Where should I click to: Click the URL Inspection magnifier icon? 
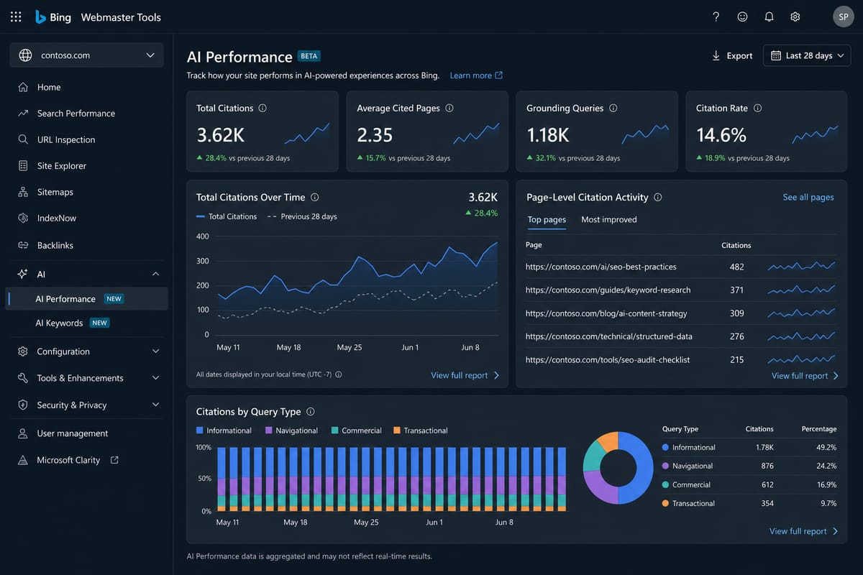tap(22, 139)
